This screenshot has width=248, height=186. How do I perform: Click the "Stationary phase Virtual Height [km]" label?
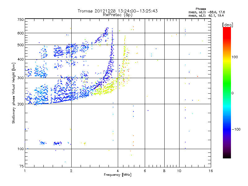pyautogui.click(x=14, y=93)
